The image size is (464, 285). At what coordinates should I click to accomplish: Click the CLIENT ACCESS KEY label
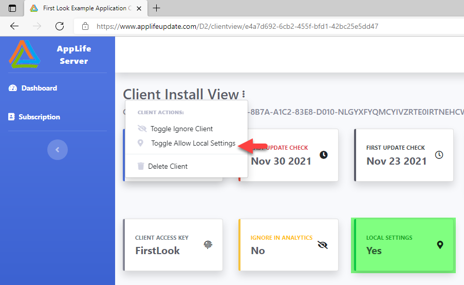click(161, 238)
